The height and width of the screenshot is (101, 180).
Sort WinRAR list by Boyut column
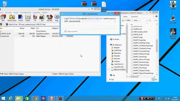click(x=22, y=28)
